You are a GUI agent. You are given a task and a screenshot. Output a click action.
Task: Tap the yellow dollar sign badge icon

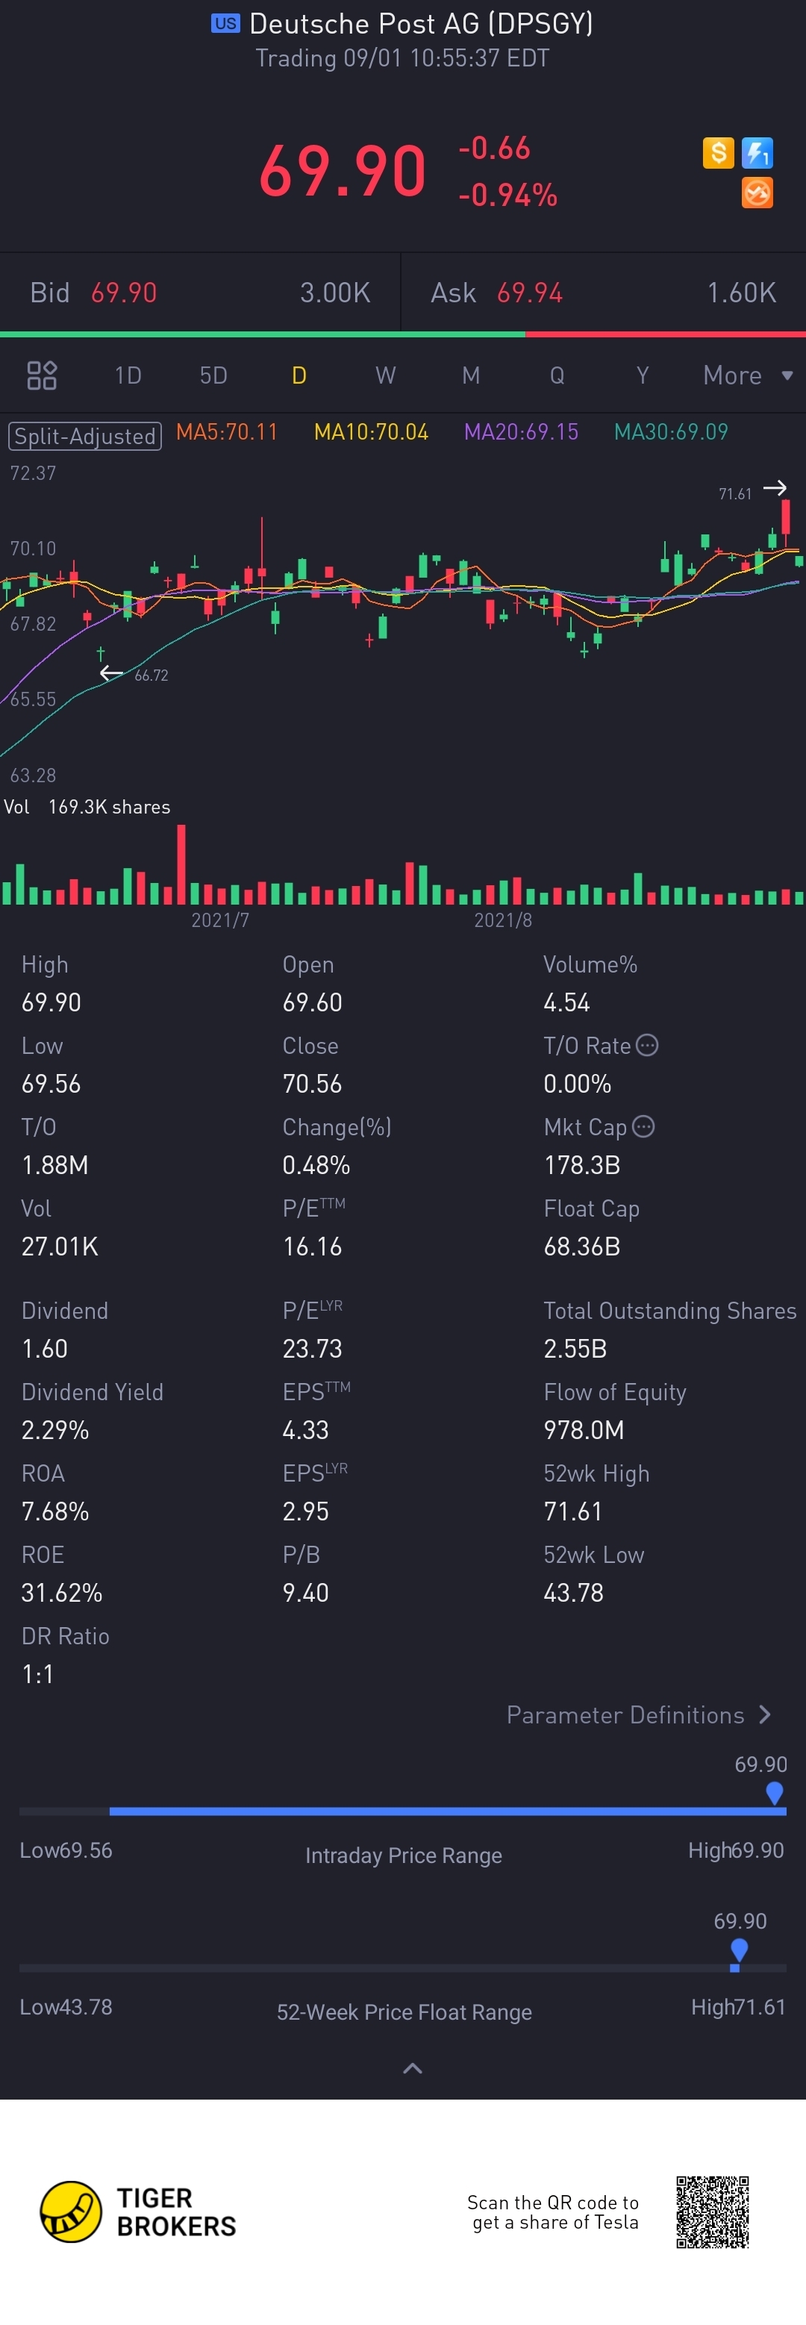[x=717, y=152]
